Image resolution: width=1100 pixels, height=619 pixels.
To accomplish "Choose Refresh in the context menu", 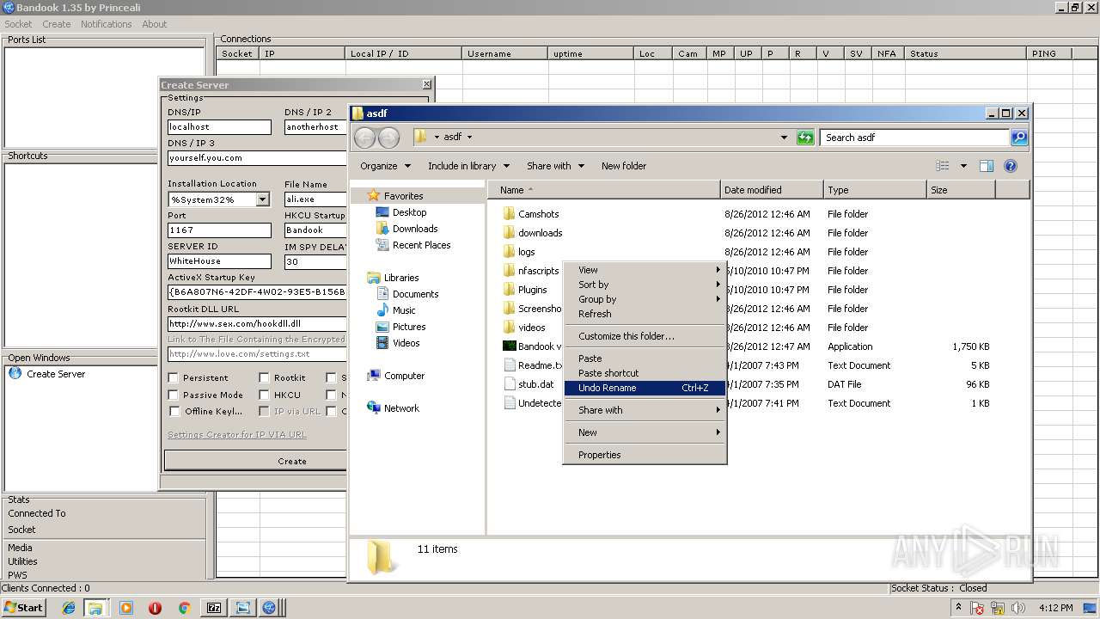I will tap(645, 314).
